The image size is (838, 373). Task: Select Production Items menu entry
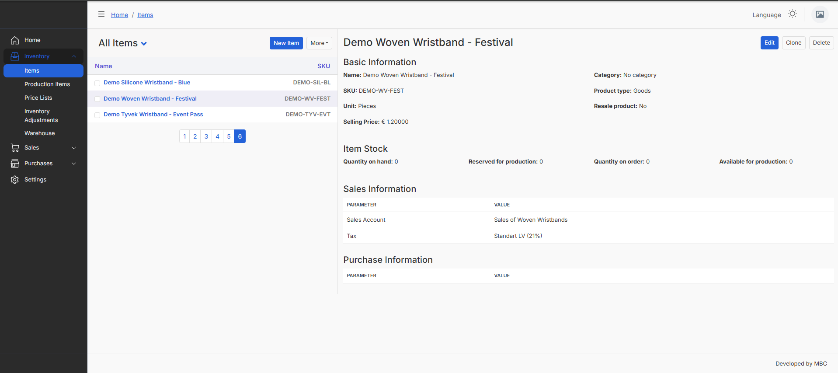tap(47, 84)
